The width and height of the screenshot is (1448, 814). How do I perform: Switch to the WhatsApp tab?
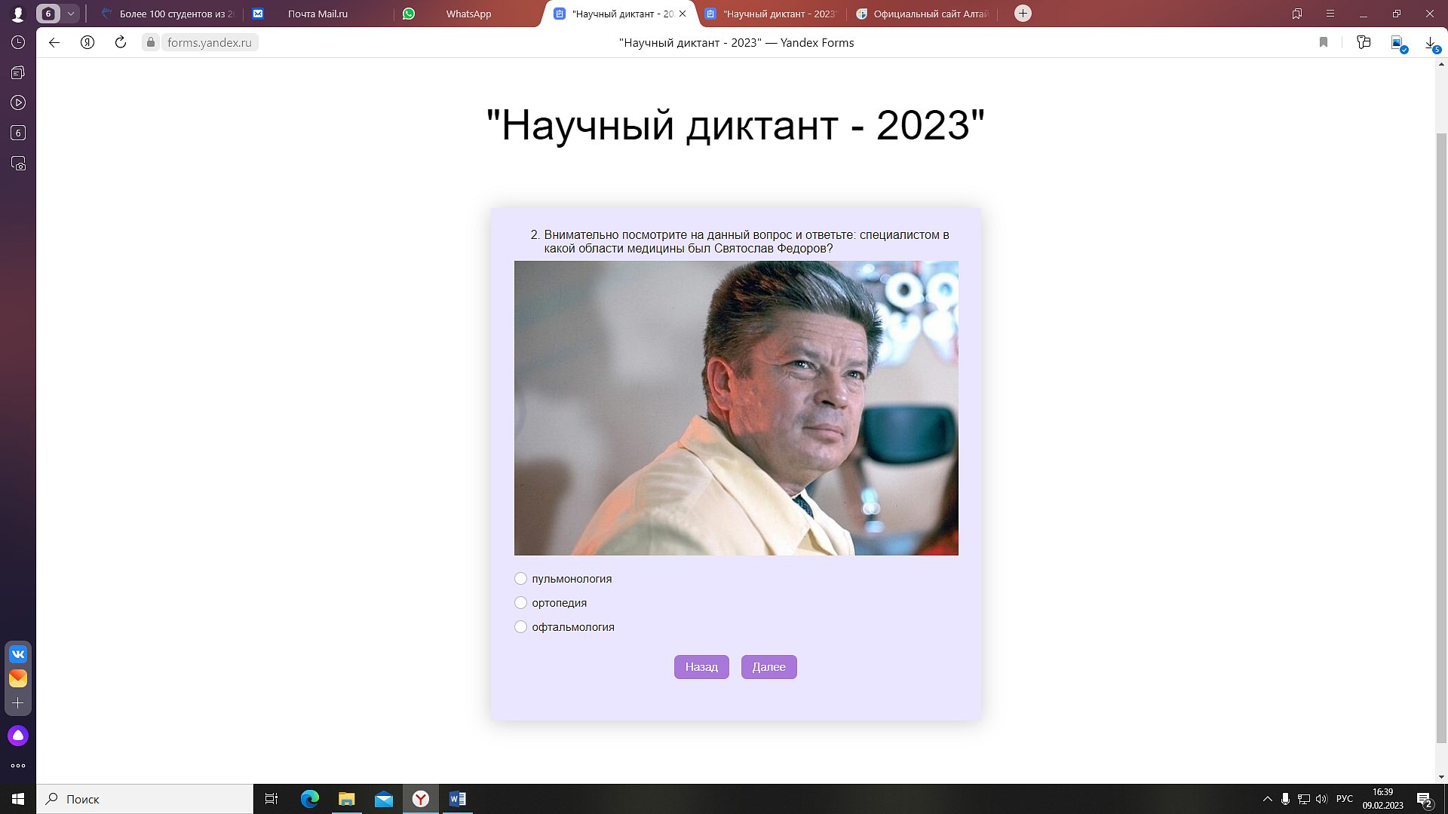tap(468, 14)
